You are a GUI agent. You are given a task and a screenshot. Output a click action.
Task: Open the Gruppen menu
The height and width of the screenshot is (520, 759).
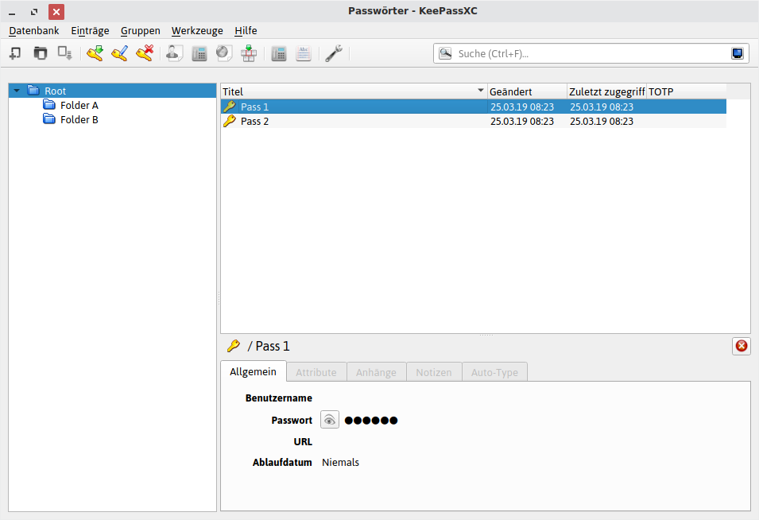(x=141, y=30)
